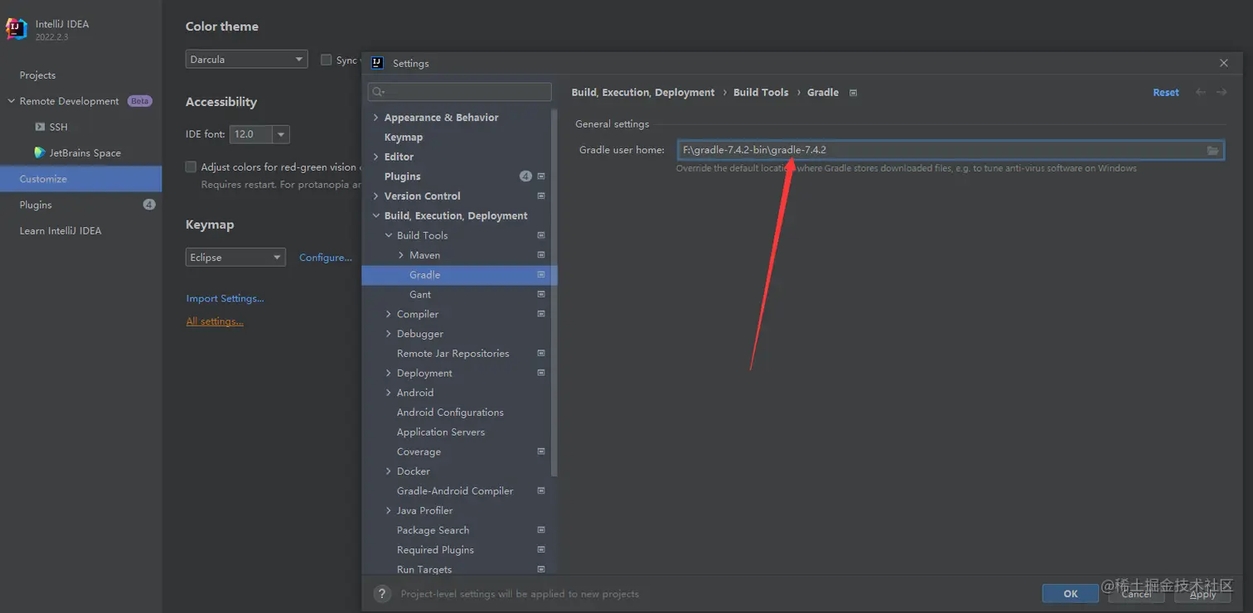Enable adjust colors for red-green vision

coord(191,167)
